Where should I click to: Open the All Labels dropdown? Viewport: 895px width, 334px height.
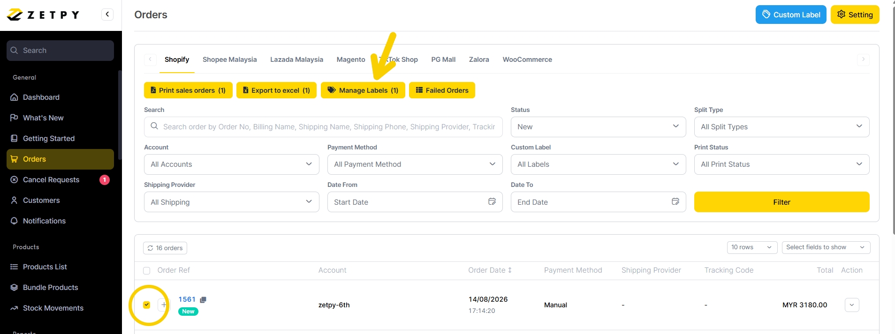(598, 164)
